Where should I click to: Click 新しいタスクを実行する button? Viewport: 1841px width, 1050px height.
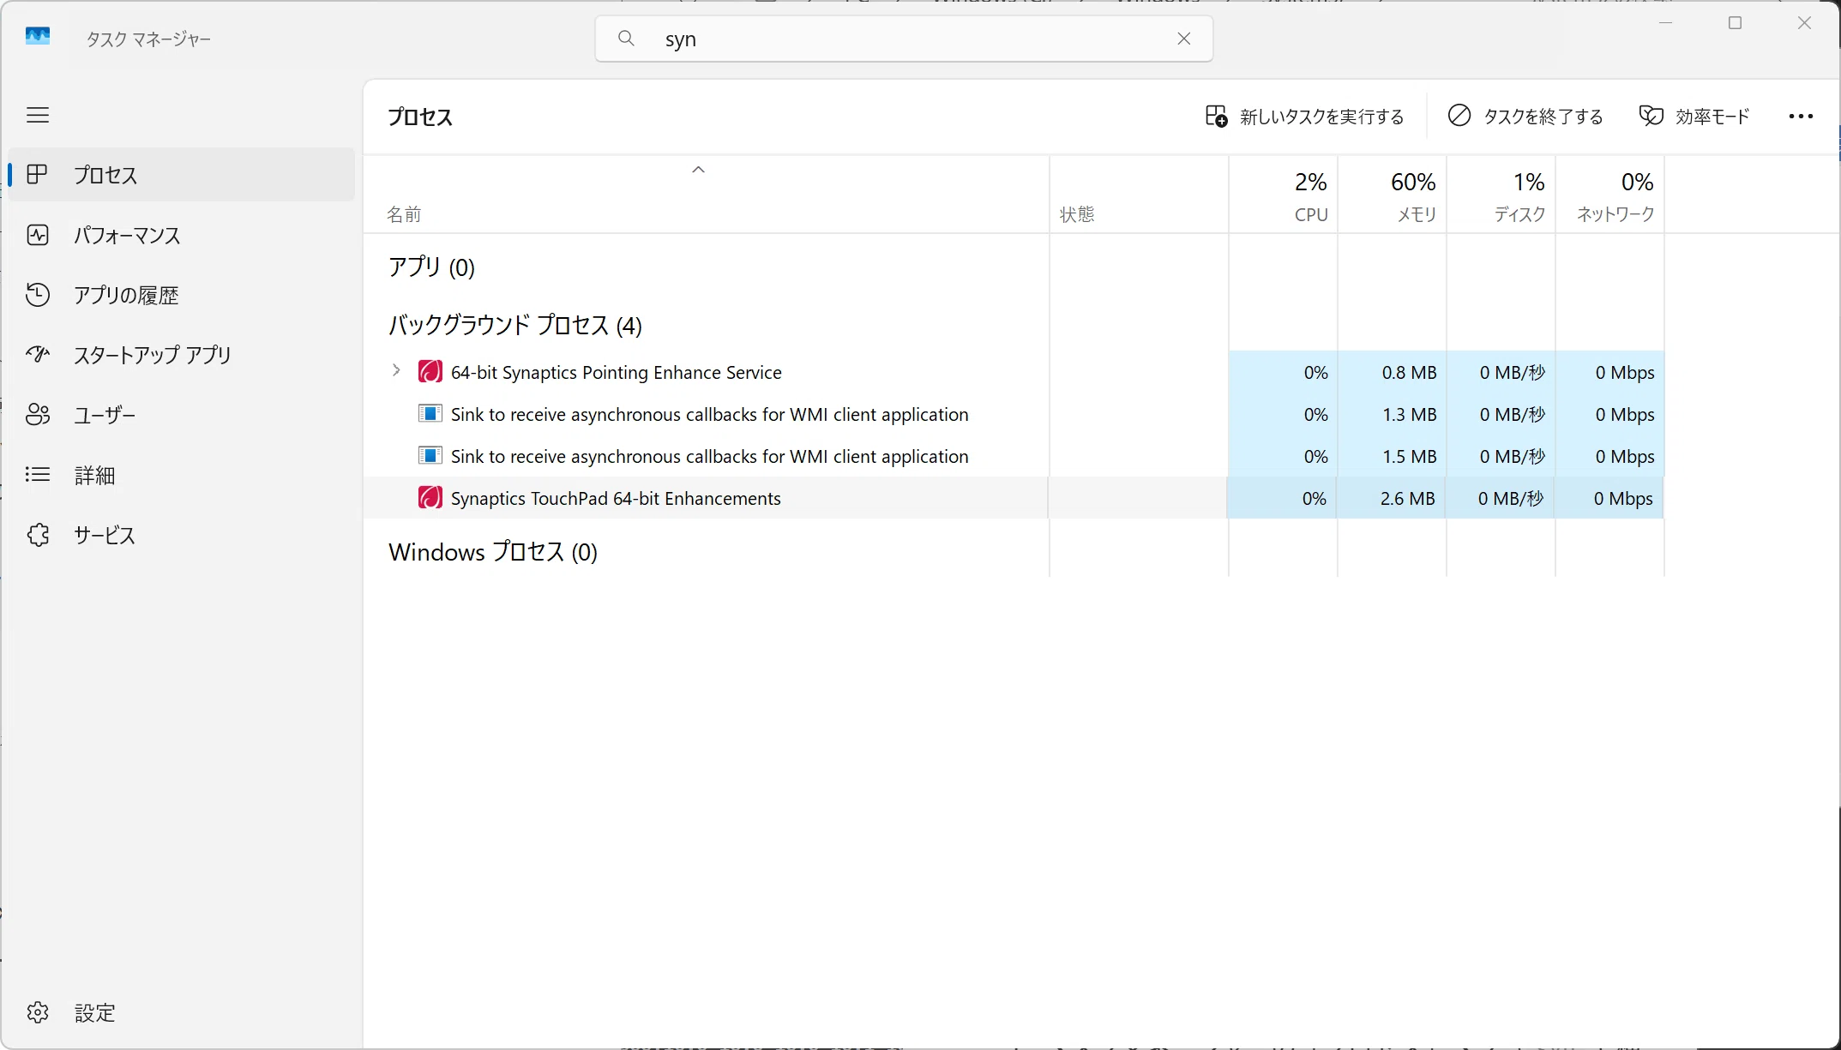pos(1304,117)
